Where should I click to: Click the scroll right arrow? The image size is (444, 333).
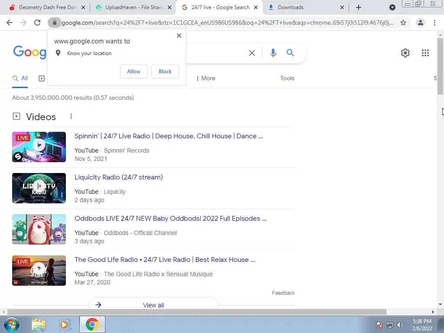point(433,312)
